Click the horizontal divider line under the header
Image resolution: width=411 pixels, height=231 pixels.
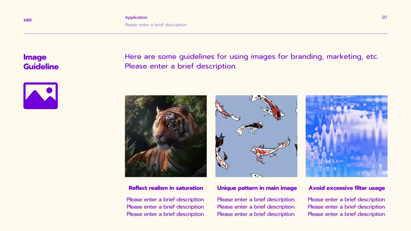[205, 32]
